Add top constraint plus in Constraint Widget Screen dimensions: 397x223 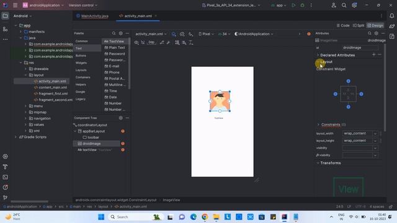[349, 81]
